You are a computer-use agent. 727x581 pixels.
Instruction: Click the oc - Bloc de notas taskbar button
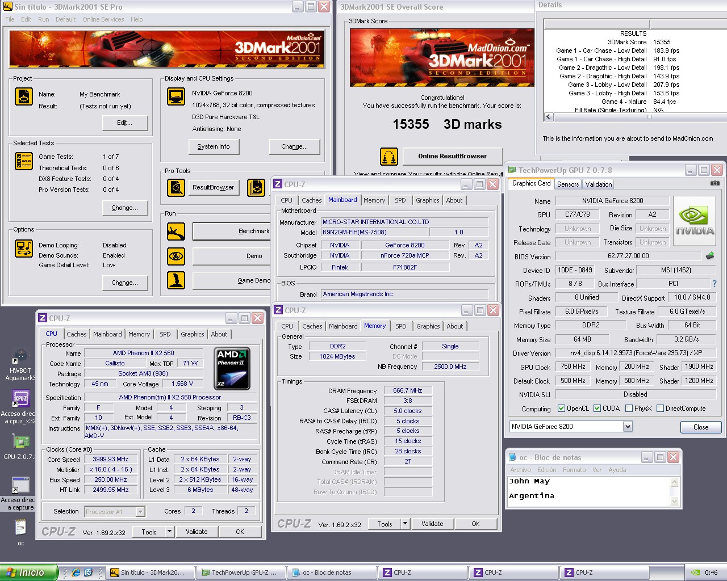332,572
